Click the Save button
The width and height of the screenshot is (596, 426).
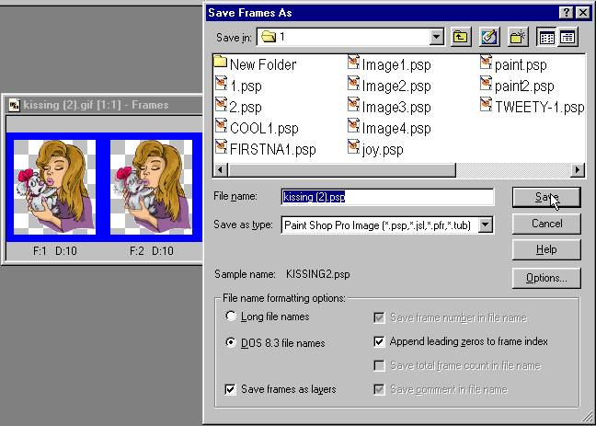tap(546, 197)
